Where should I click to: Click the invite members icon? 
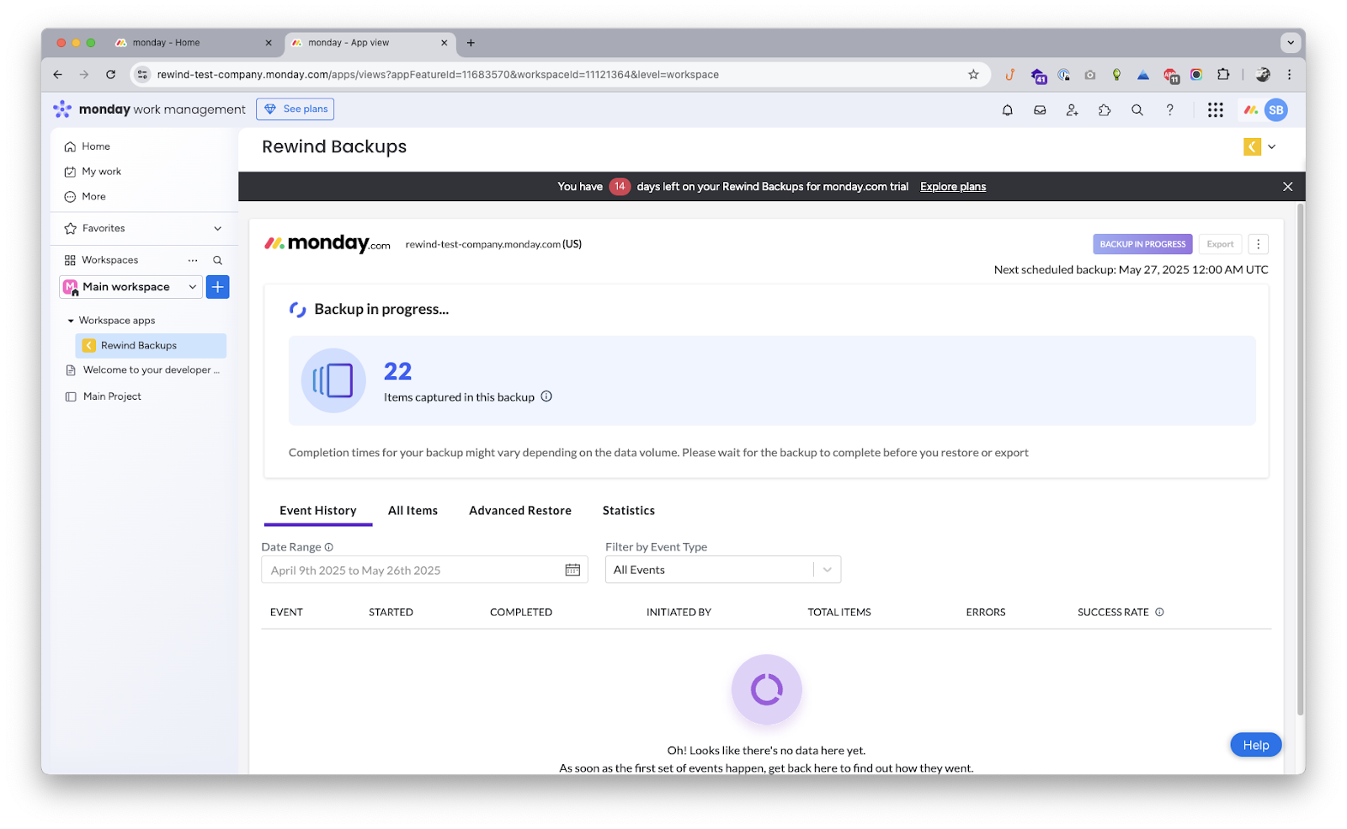pos(1072,109)
